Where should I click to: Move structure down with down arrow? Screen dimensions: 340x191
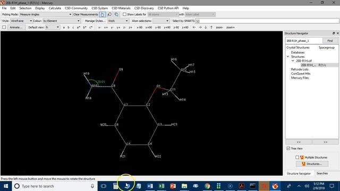click(x=206, y=27)
